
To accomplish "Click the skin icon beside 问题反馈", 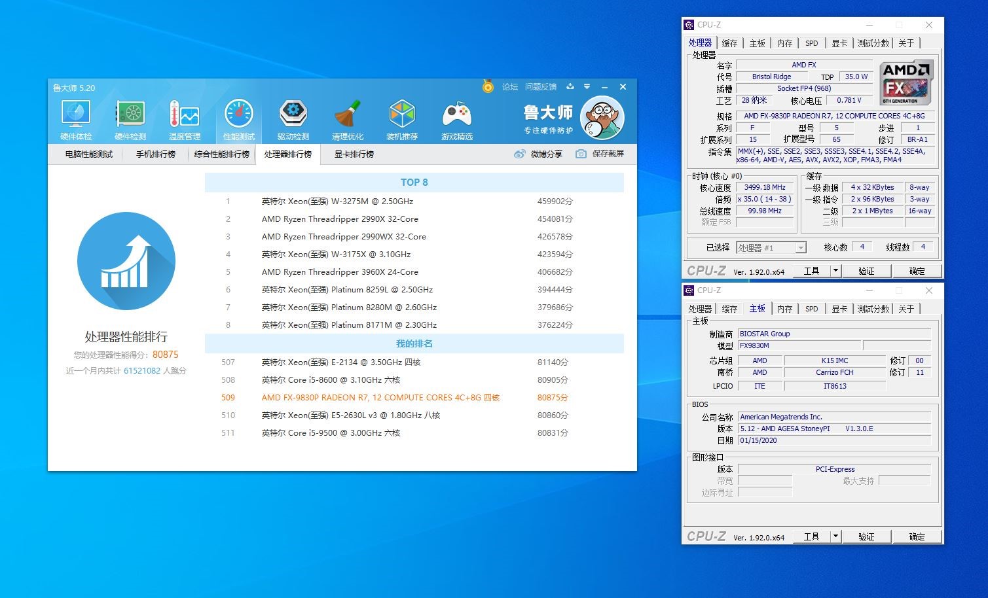I will coord(570,86).
